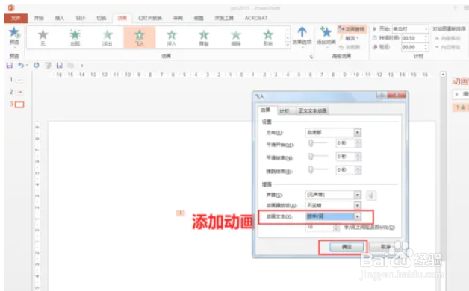Switch to the ACROBAT ribbon tab
This screenshot has height=291, width=469.
[x=256, y=18]
